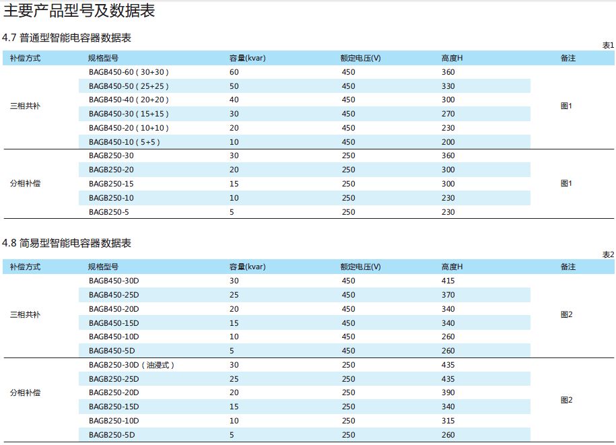This screenshot has width=616, height=445.
Task: Click height value 200 in BAGB450-10 row
Action: [448, 142]
